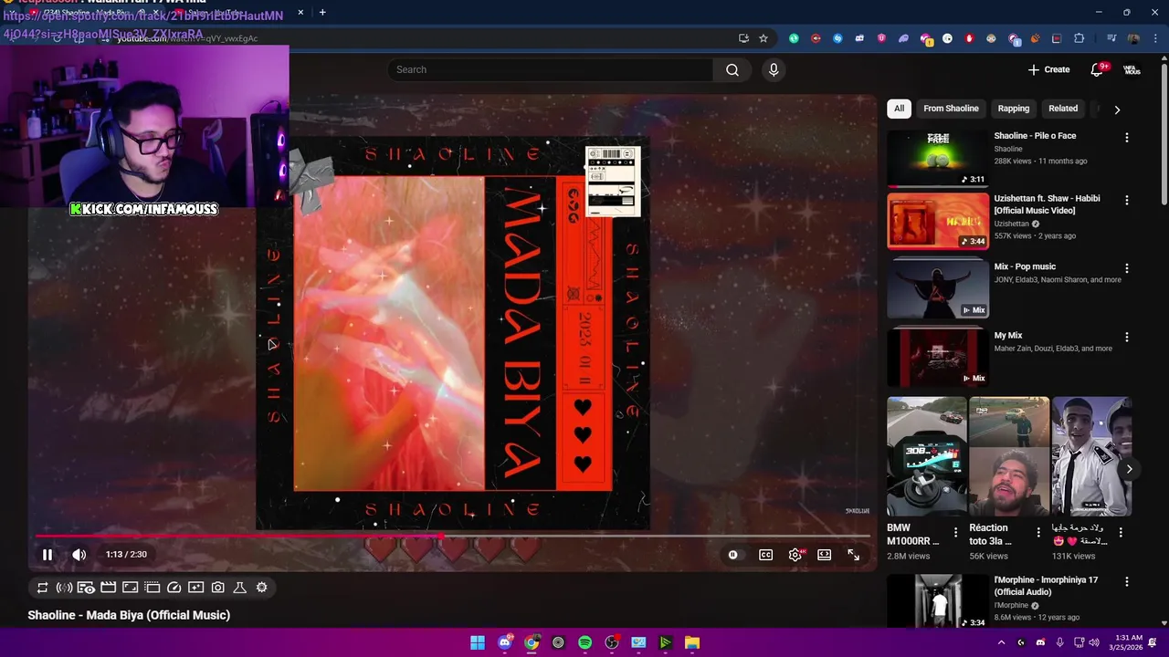1169x657 pixels.
Task: Click the search magnifier button
Action: point(732,69)
